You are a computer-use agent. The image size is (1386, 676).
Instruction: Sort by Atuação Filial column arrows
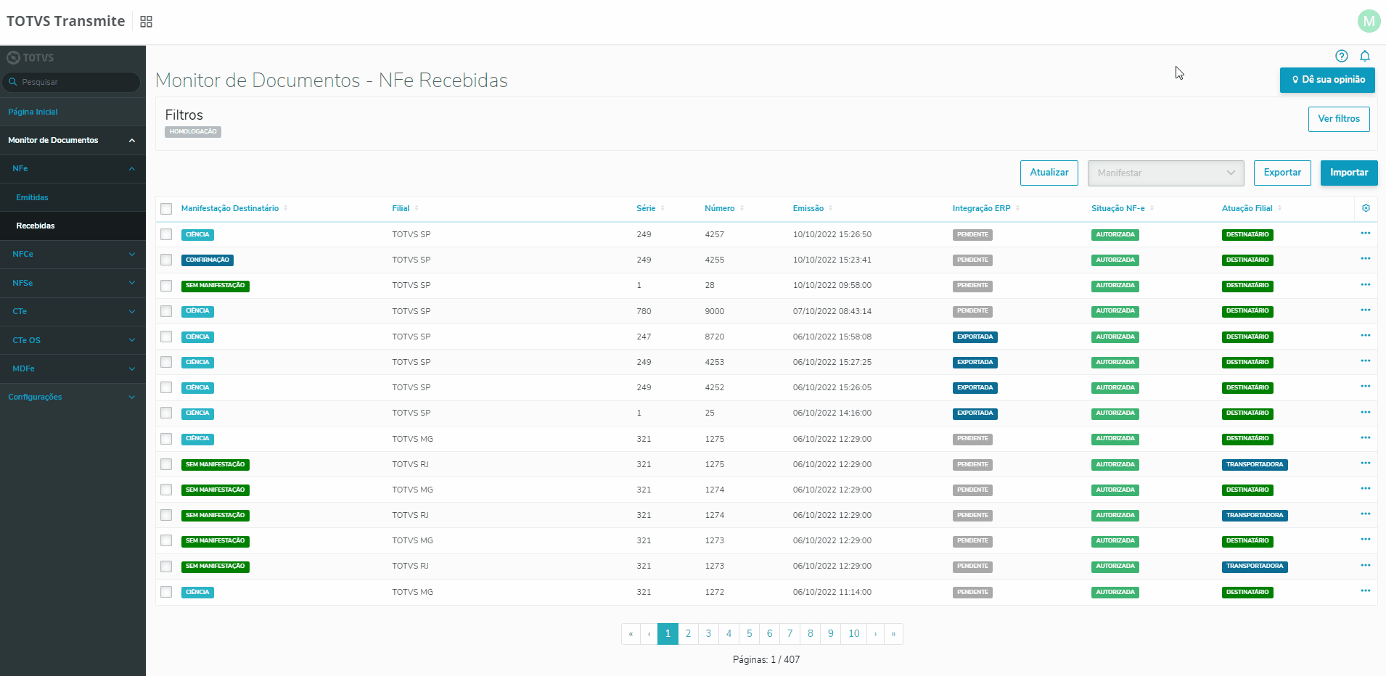point(1280,208)
